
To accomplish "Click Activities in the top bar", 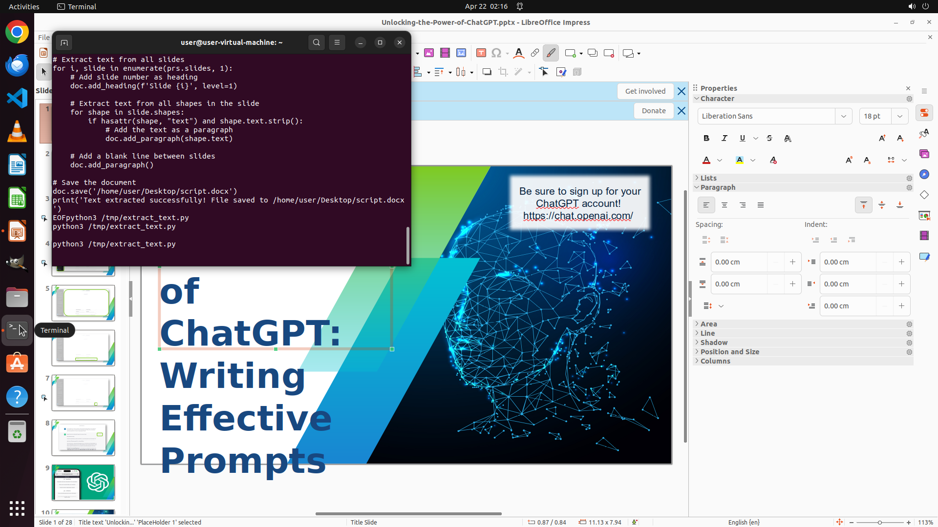I will pyautogui.click(x=24, y=6).
